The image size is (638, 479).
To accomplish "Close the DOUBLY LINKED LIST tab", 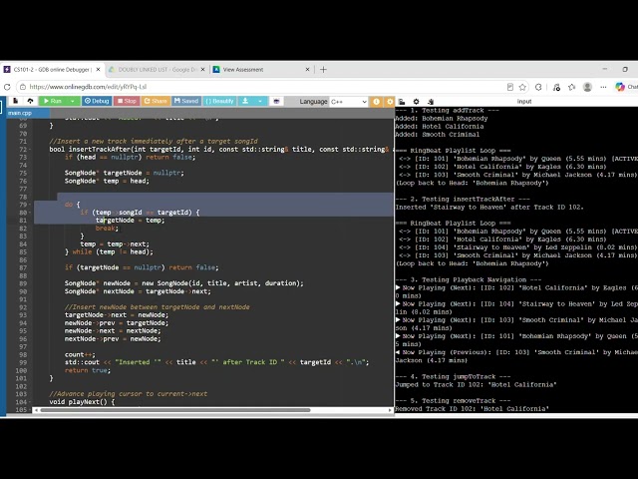I will (x=202, y=70).
